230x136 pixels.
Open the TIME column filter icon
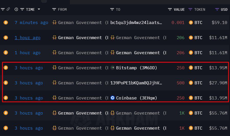point(22,9)
